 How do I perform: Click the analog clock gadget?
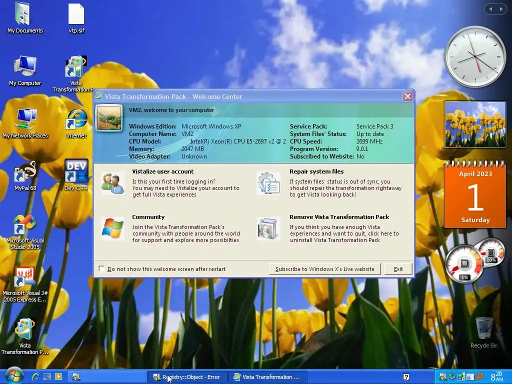(x=475, y=57)
